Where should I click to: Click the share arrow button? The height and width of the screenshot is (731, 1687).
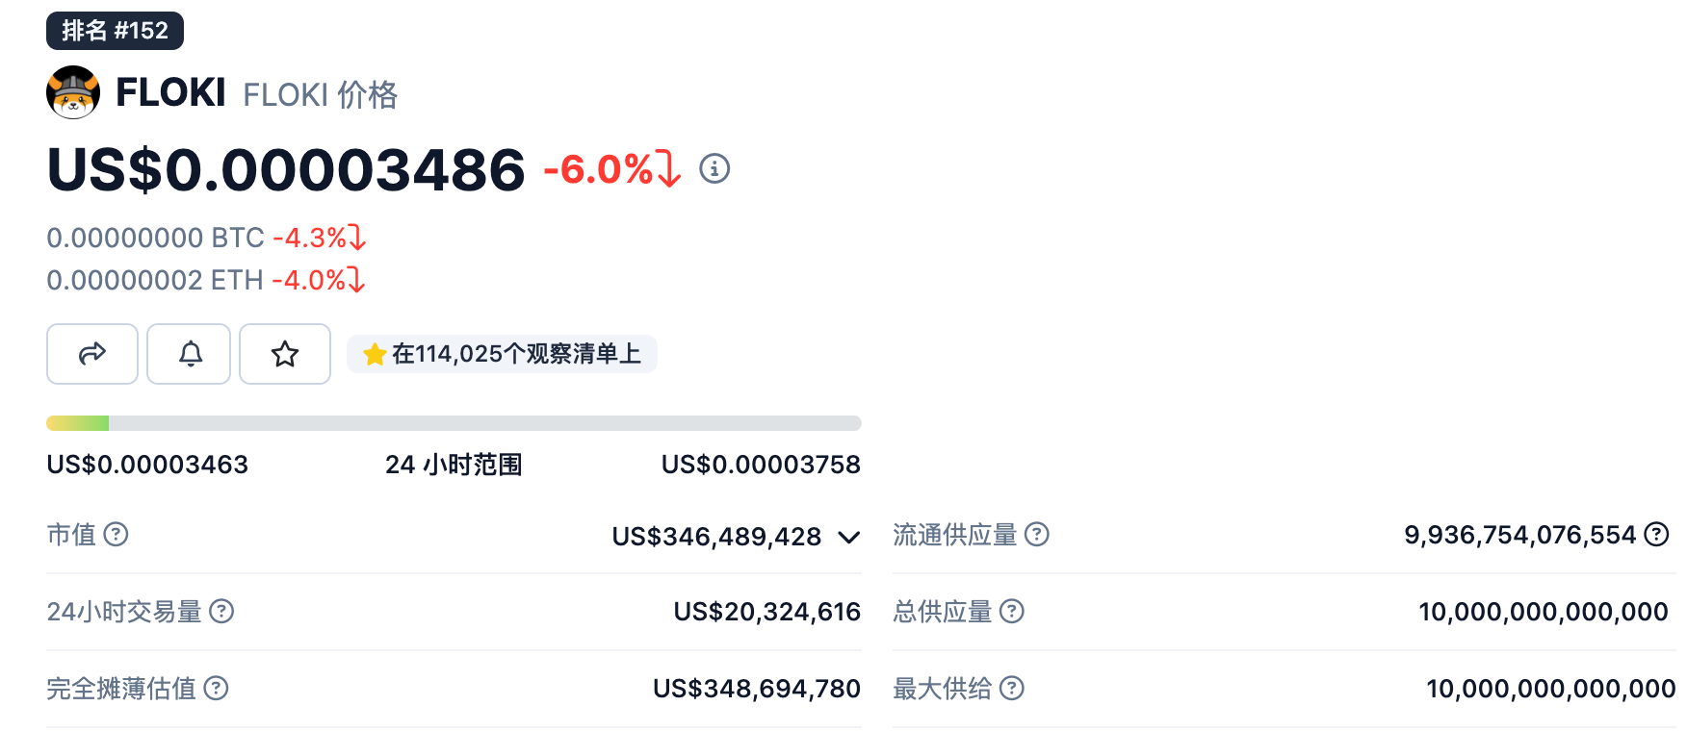[92, 354]
